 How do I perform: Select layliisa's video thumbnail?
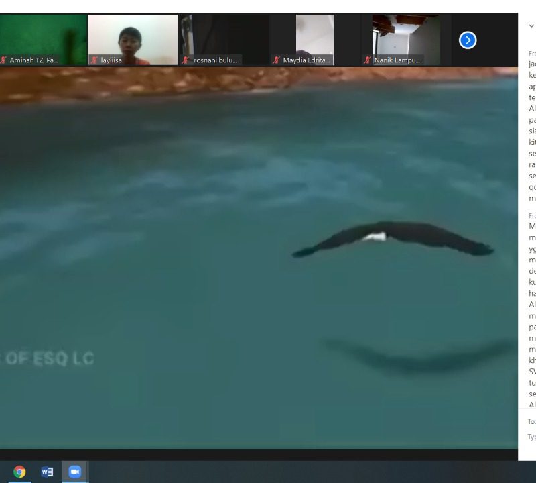pos(133,37)
